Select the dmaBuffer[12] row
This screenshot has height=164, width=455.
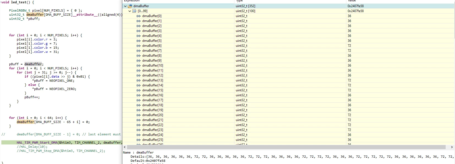pos(288,75)
